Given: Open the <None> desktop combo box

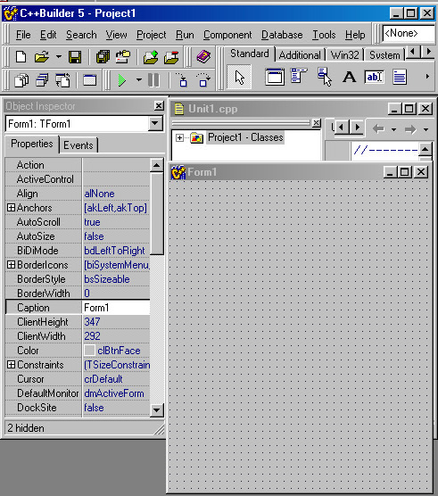Looking at the screenshot, I should (x=409, y=33).
